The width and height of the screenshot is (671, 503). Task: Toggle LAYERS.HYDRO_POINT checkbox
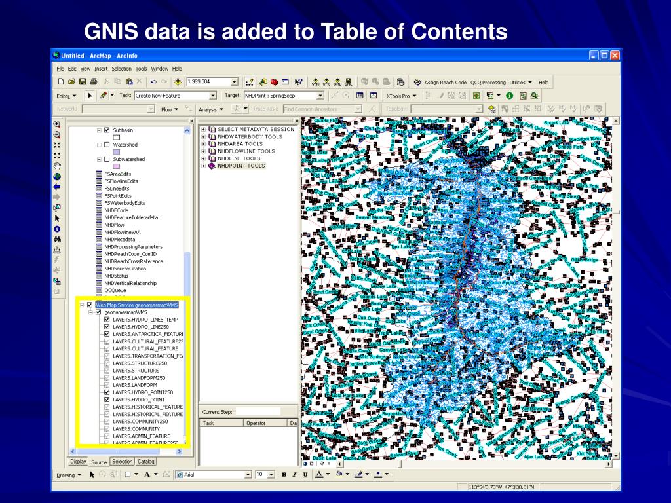(x=107, y=400)
